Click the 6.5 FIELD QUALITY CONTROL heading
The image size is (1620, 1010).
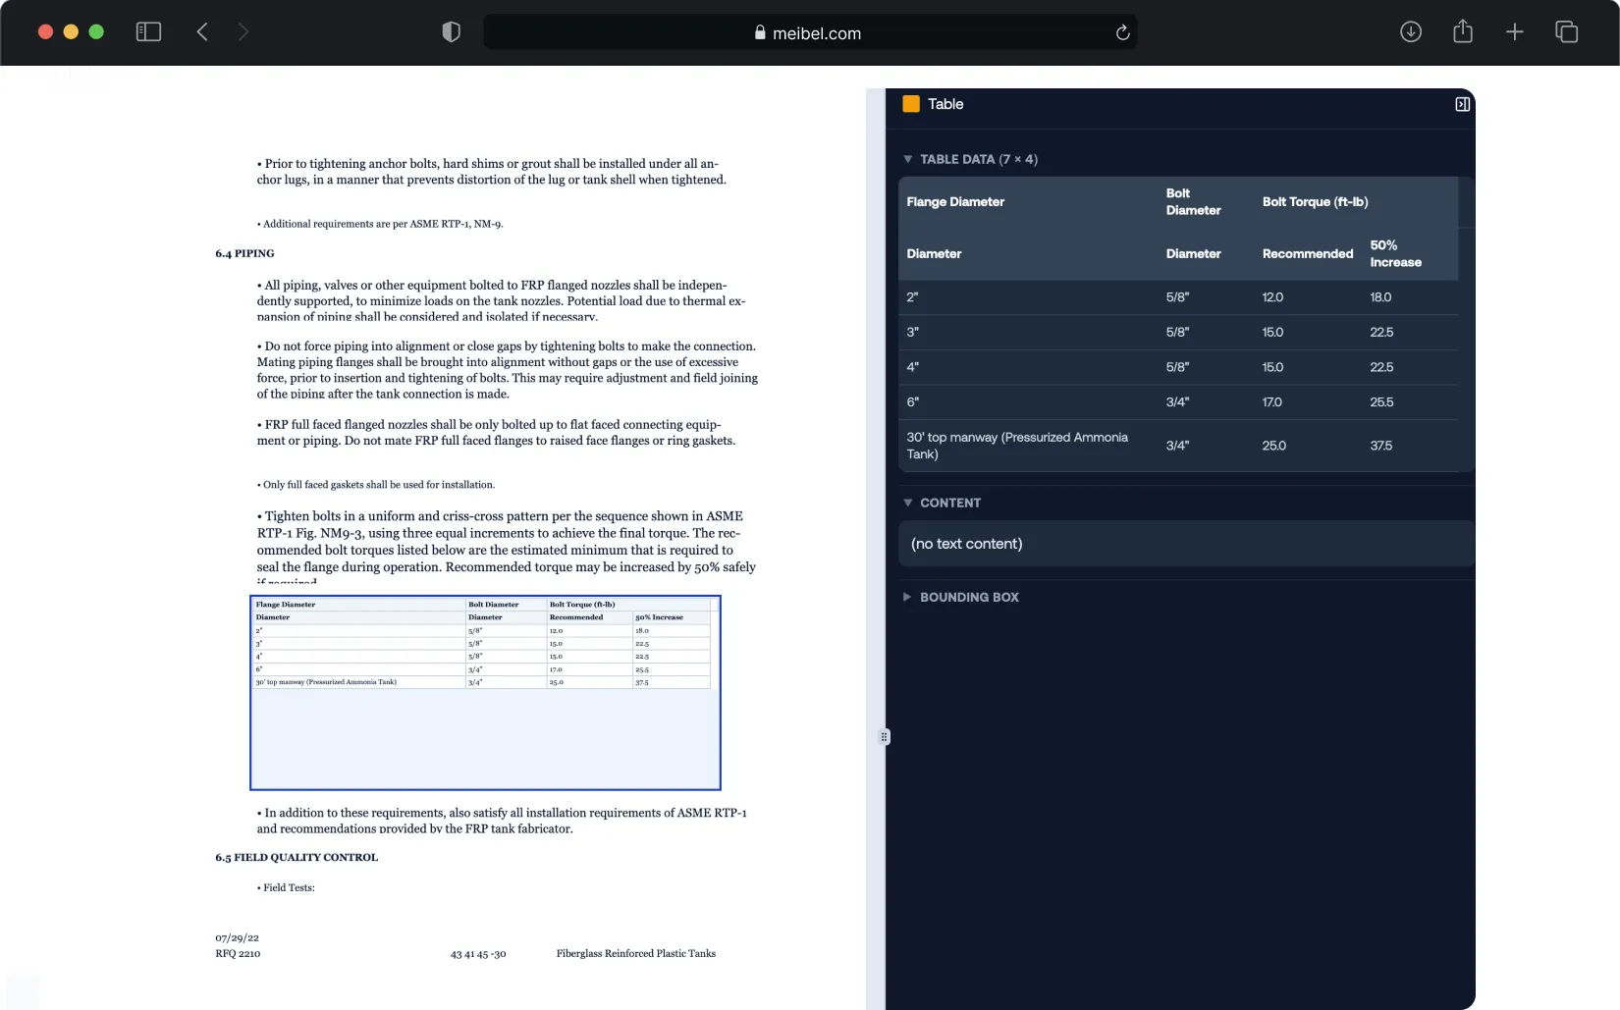[x=297, y=857]
